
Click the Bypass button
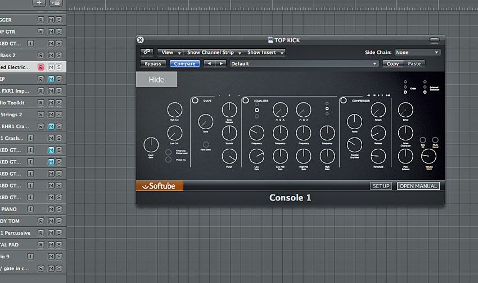(x=153, y=63)
